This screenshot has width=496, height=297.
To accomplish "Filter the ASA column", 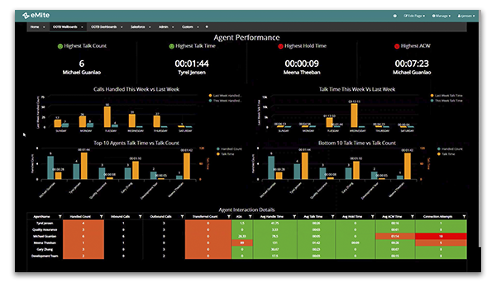I will point(250,216).
